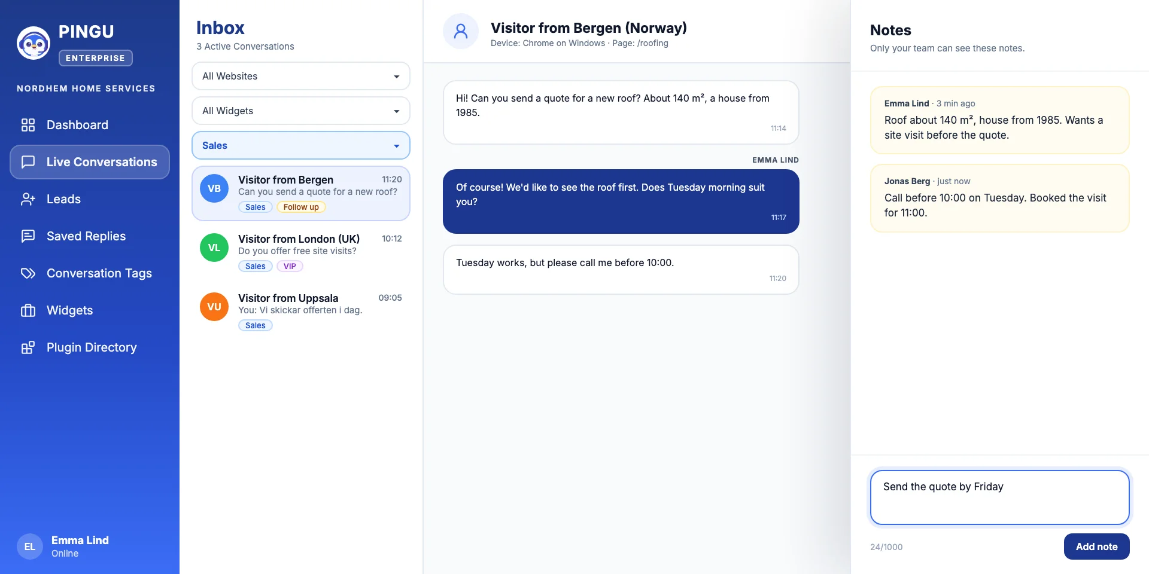Screen dimensions: 1149x574
Task: Click the visitor avatar icon in chat header
Action: tap(461, 31)
